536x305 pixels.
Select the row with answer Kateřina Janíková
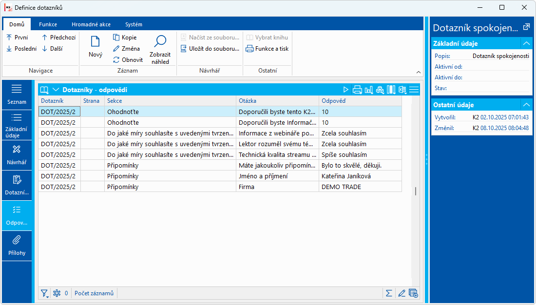click(x=220, y=176)
